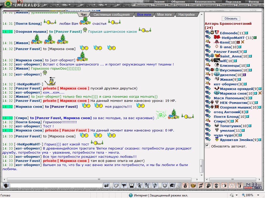Click player name отец Антоний in list
This screenshot has height=198, width=265.
coord(227,112)
